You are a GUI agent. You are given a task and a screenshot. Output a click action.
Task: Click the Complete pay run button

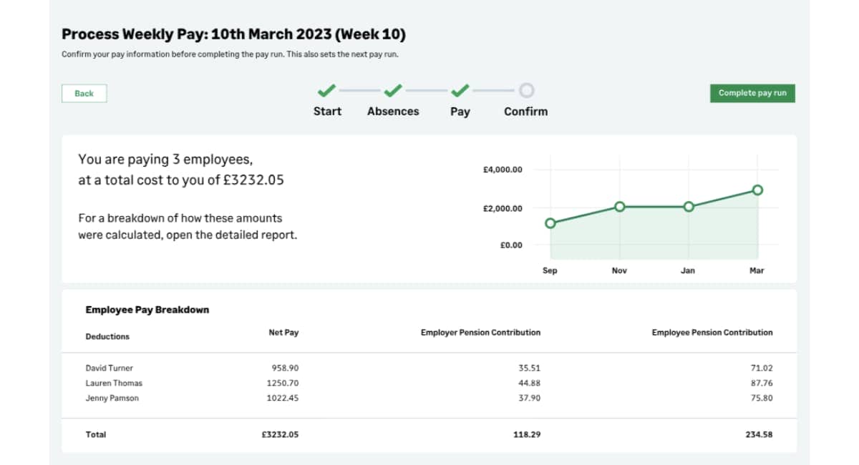click(752, 93)
